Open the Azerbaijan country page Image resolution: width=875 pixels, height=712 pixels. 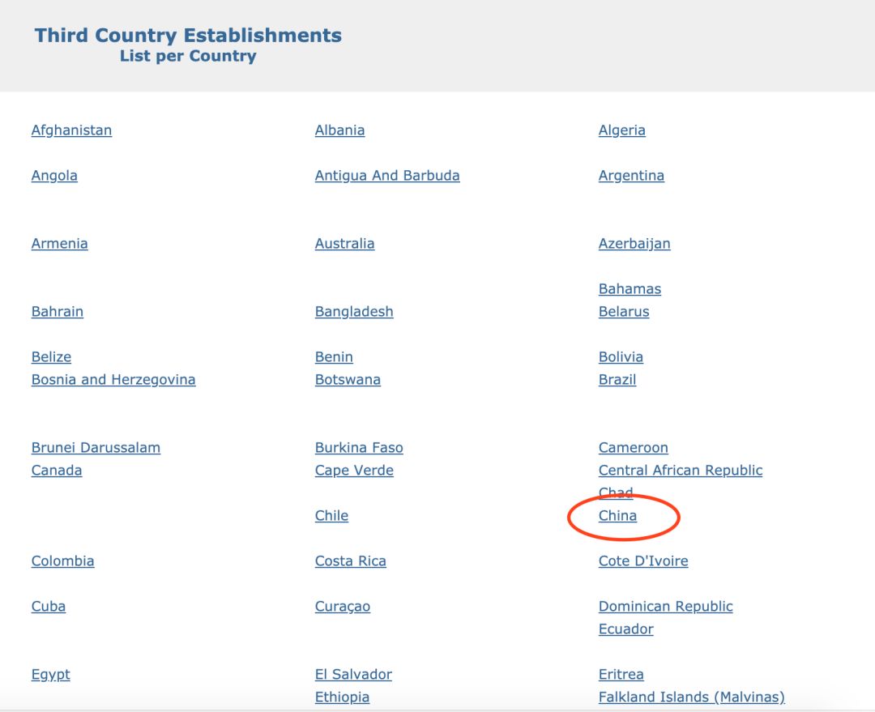(x=634, y=244)
